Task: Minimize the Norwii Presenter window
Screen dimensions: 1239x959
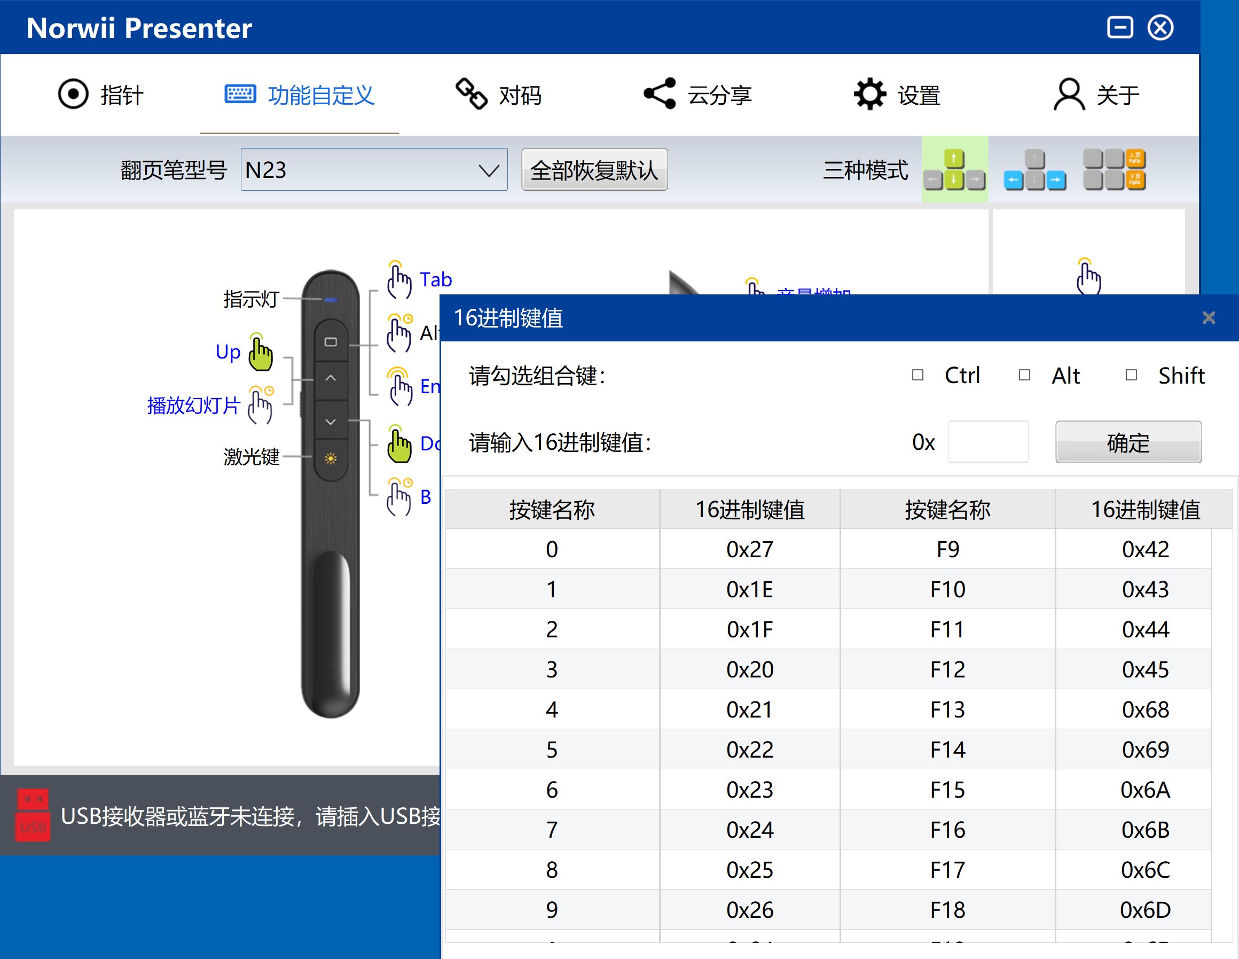Action: coord(1120,27)
